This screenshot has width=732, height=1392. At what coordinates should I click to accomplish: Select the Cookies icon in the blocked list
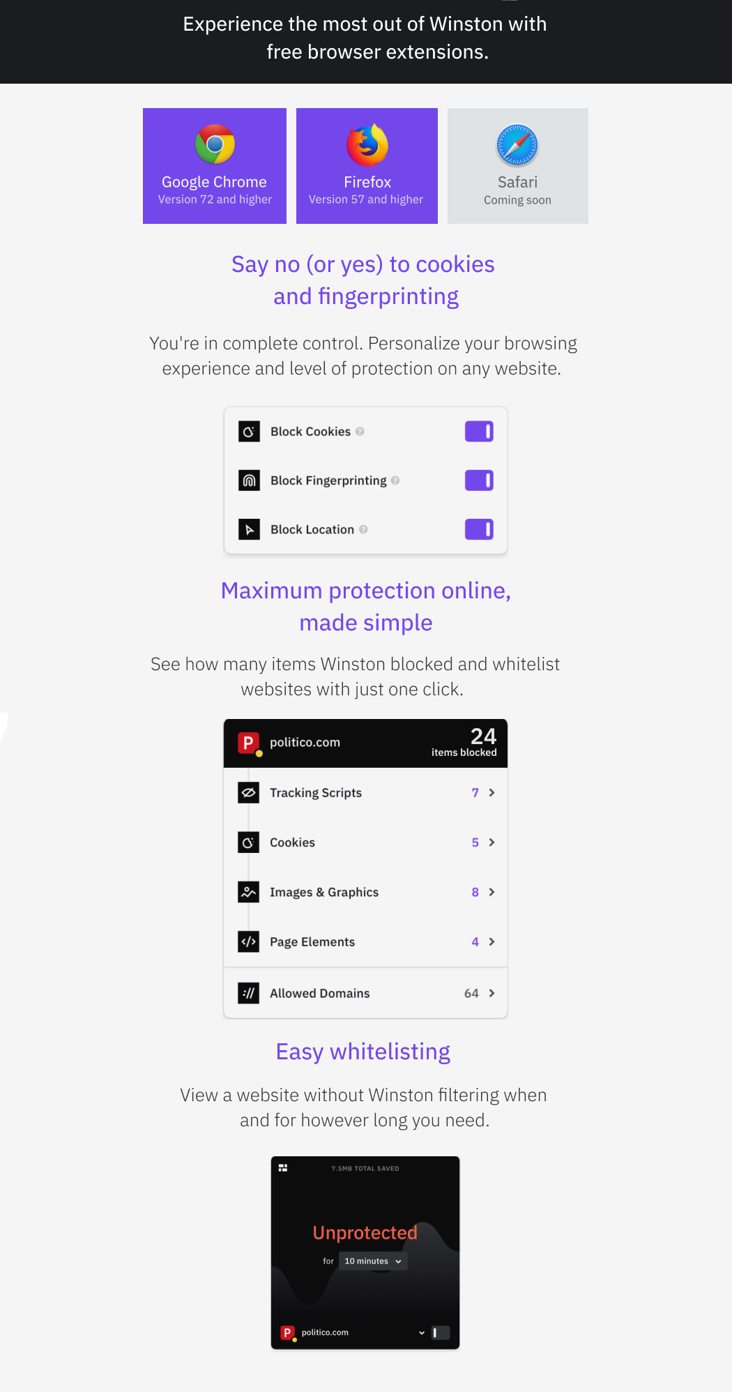pos(248,842)
